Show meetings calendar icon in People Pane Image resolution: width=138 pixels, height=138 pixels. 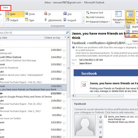100,137
